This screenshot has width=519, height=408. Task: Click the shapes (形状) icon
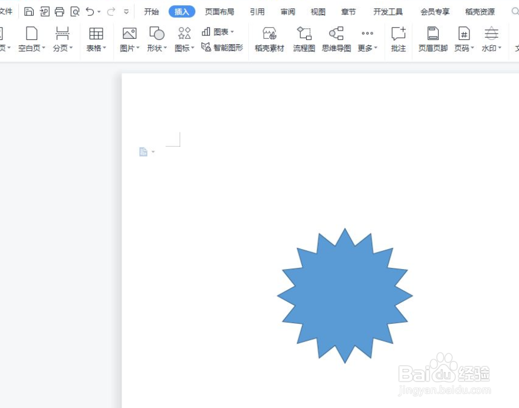[157, 34]
